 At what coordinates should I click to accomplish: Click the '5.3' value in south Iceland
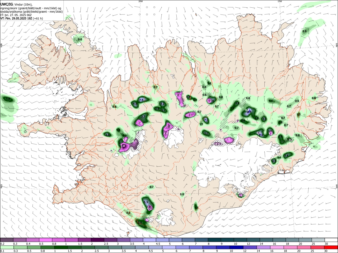coord(146,202)
